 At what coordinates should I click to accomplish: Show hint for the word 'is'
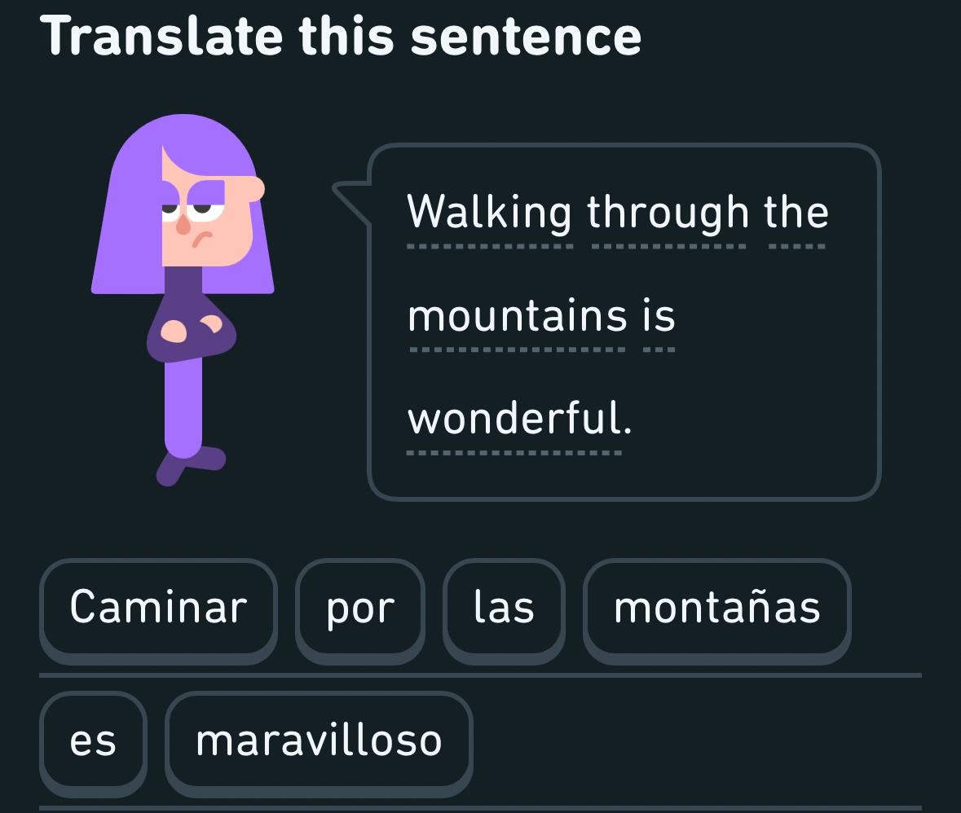tap(659, 317)
